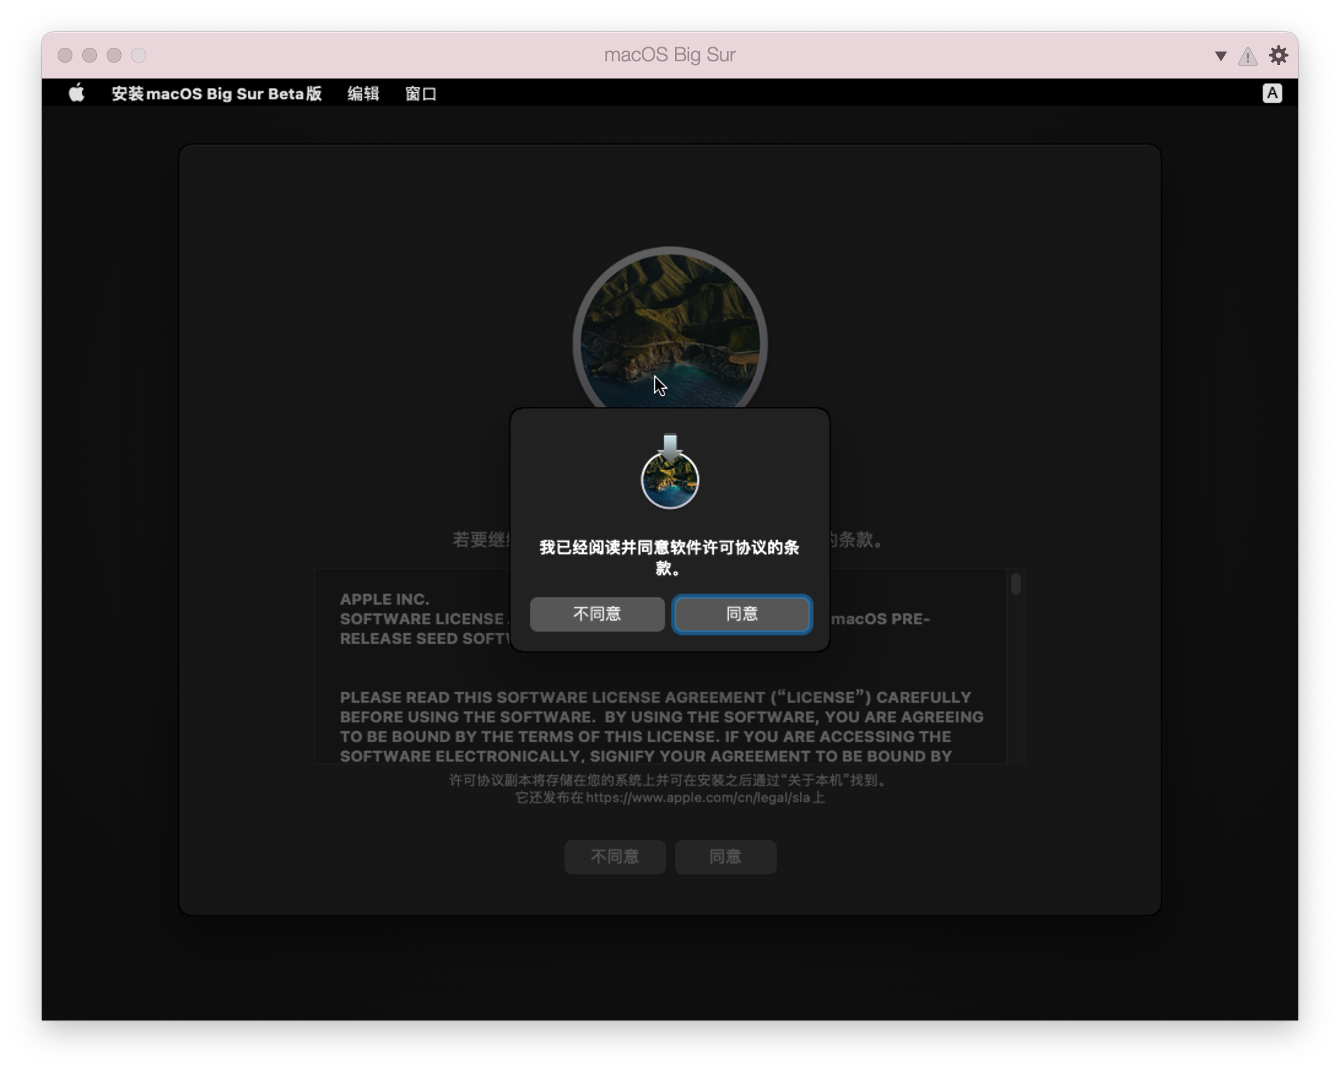
Task: Open the 安装 macOS Big Sur Beta版 menu
Action: coord(217,93)
